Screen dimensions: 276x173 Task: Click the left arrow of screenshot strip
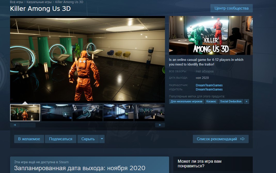pos(15,125)
